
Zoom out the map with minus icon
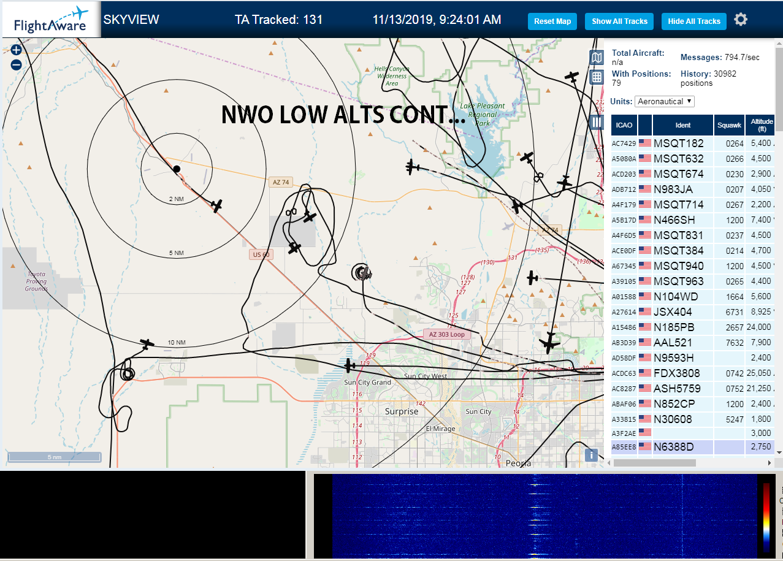(16, 64)
